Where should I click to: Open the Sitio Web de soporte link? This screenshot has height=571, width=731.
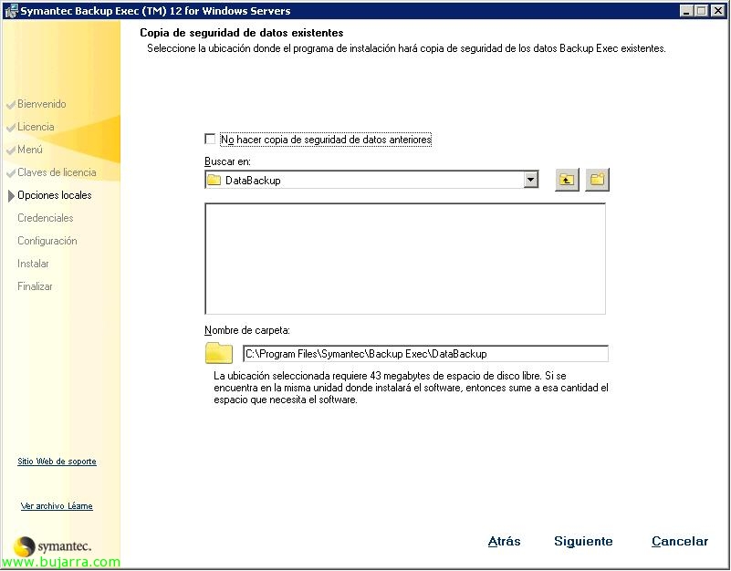(57, 462)
